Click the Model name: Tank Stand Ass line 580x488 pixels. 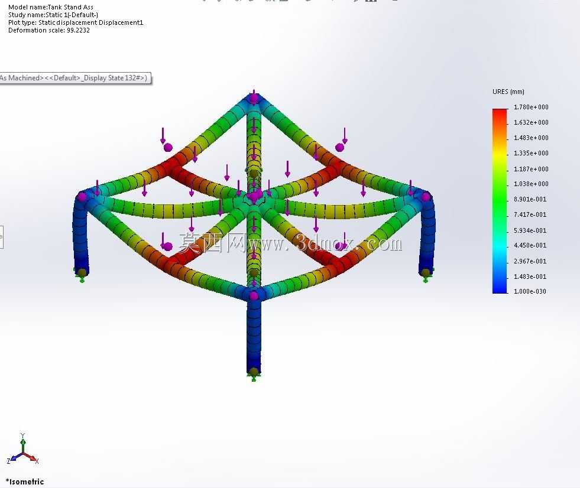coord(51,7)
